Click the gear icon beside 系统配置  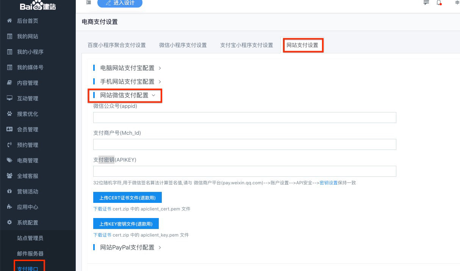tap(9, 223)
